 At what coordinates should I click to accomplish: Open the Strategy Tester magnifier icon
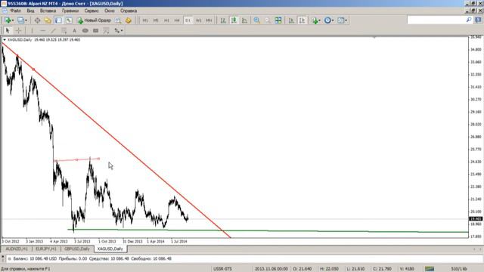point(118,20)
